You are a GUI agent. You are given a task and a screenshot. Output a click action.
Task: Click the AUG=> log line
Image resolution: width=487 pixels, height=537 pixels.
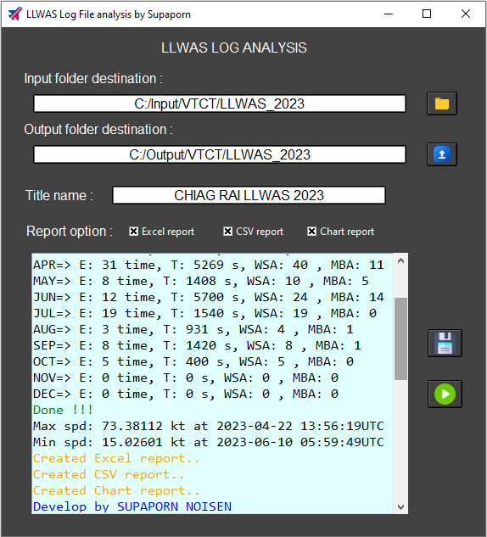click(193, 329)
